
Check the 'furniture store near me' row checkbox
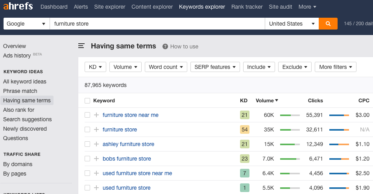click(x=87, y=115)
